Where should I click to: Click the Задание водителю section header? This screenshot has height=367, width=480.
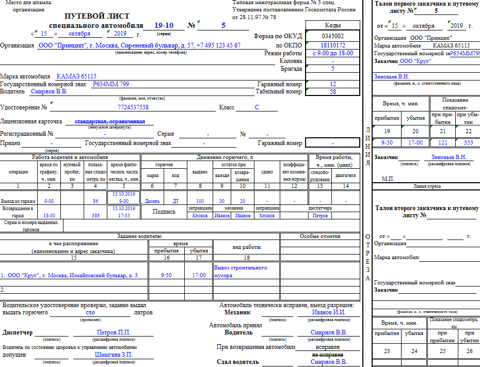pos(139,236)
